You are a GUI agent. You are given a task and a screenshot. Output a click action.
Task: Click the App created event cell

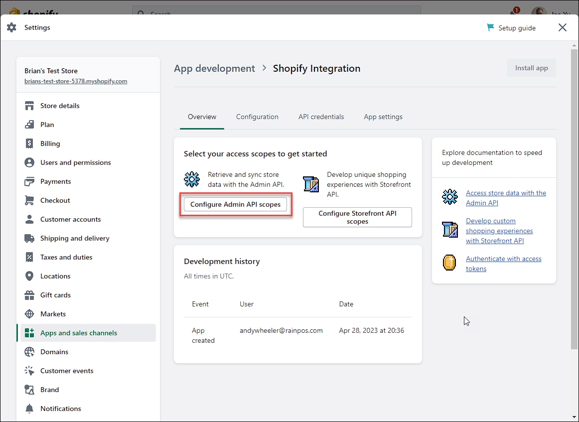point(203,335)
